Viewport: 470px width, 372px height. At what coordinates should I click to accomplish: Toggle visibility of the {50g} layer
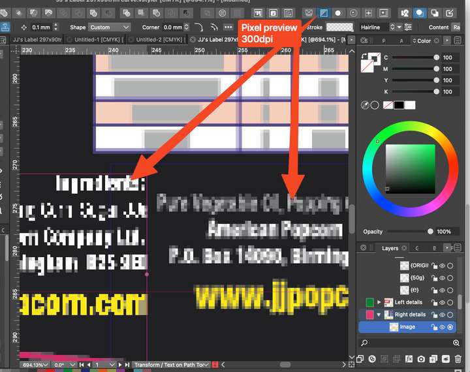point(442,278)
